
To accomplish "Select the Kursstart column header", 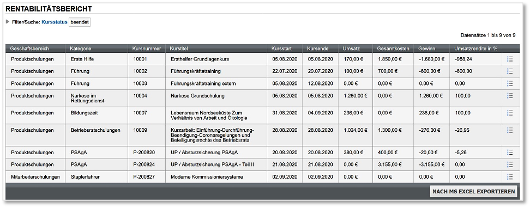I will (x=281, y=48).
